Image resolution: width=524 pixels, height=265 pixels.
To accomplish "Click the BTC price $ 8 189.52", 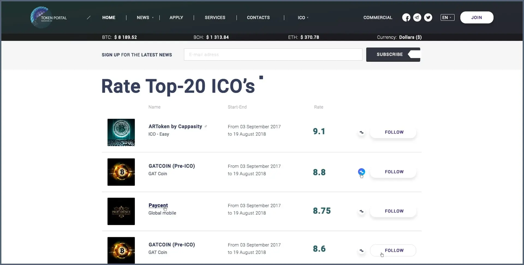I will (126, 37).
